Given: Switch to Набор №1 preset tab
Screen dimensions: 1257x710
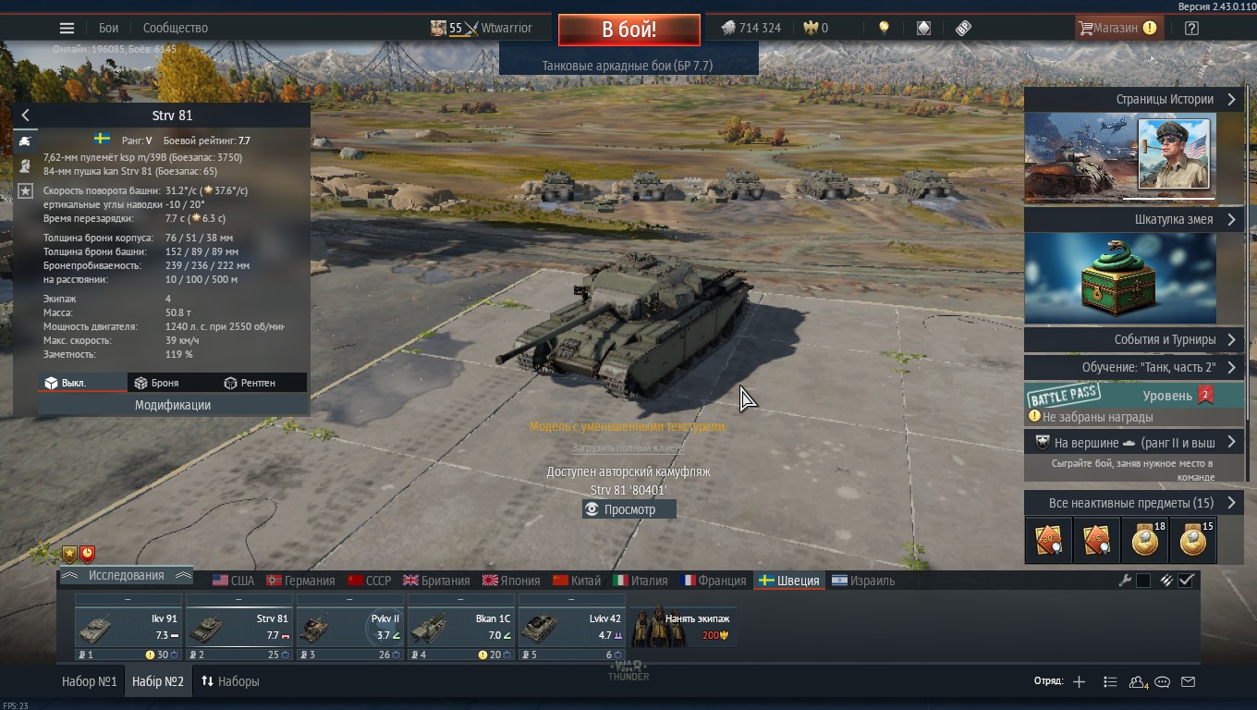Looking at the screenshot, I should coord(90,681).
